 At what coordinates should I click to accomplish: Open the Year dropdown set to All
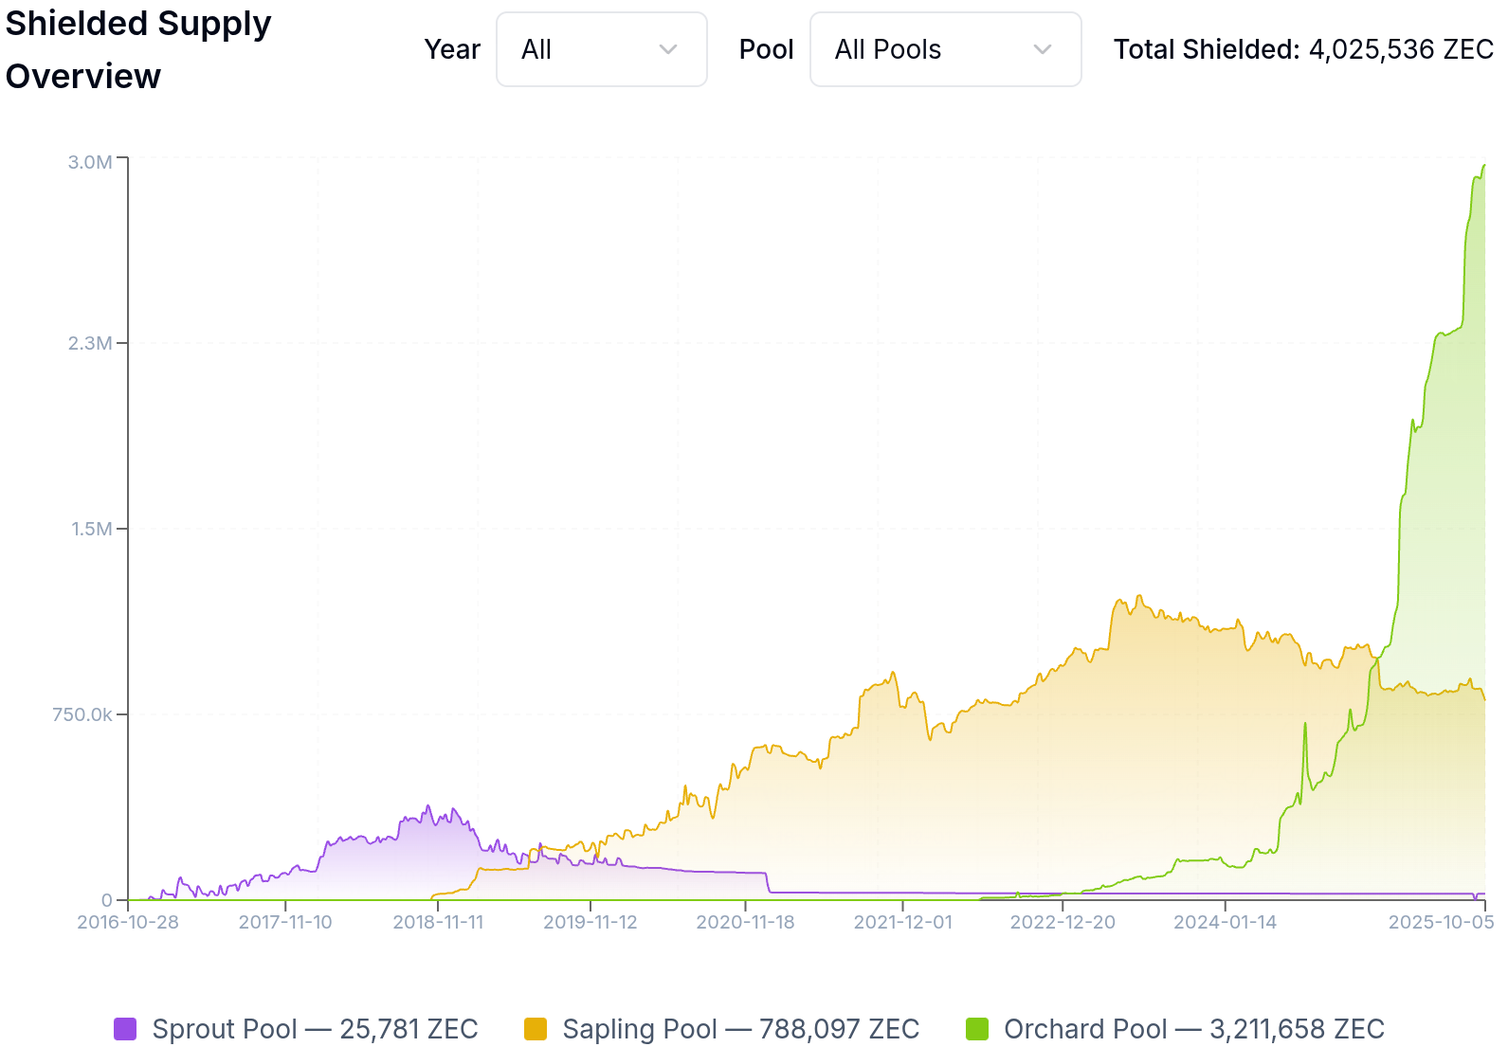[602, 49]
